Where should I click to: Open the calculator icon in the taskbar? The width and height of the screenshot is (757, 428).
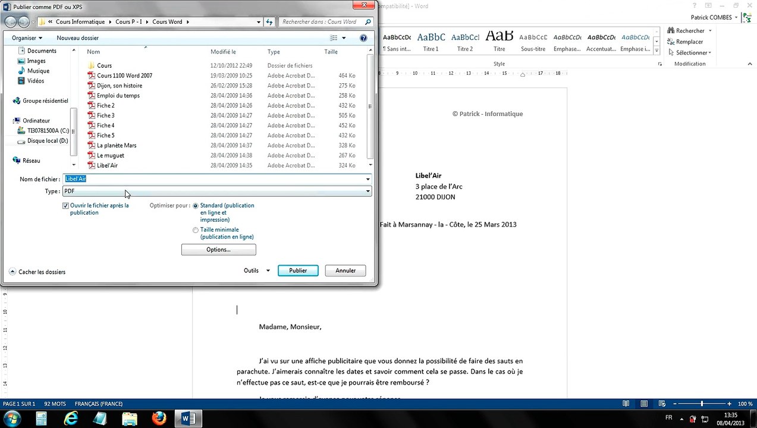[41, 418]
